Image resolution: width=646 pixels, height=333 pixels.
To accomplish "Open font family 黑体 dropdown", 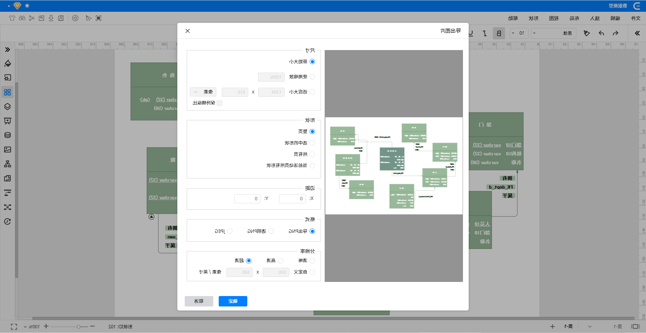I will point(554,33).
